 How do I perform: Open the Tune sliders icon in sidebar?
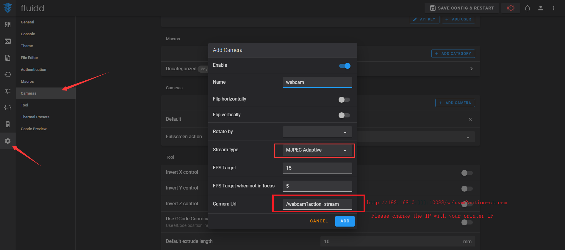pos(8,91)
